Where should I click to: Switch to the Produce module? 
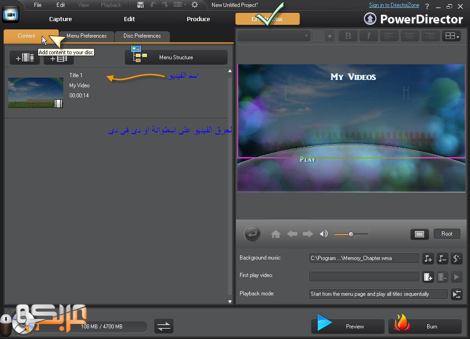tap(198, 19)
